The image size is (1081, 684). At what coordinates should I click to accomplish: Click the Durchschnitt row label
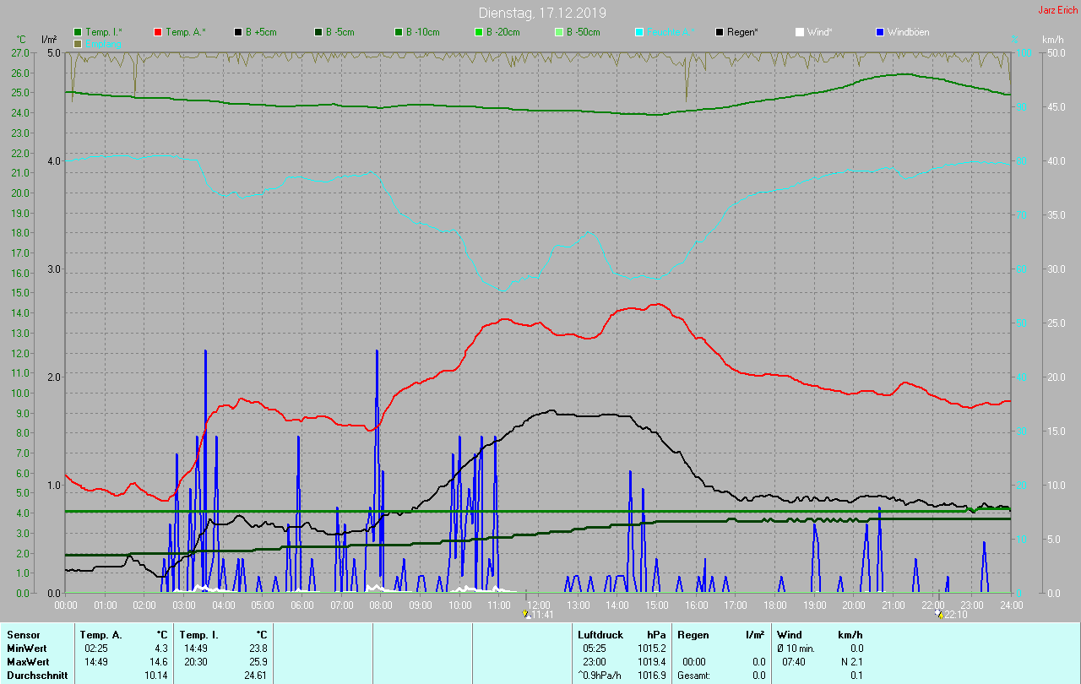tap(35, 675)
